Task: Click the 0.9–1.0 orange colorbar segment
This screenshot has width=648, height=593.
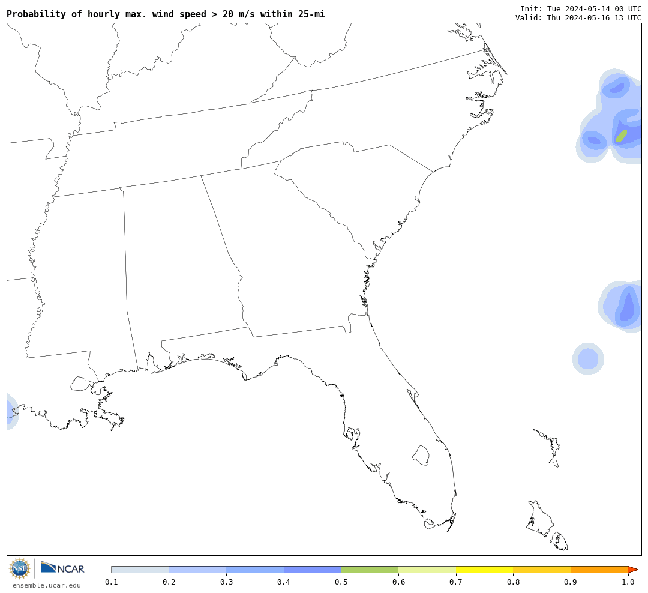Action: [599, 570]
